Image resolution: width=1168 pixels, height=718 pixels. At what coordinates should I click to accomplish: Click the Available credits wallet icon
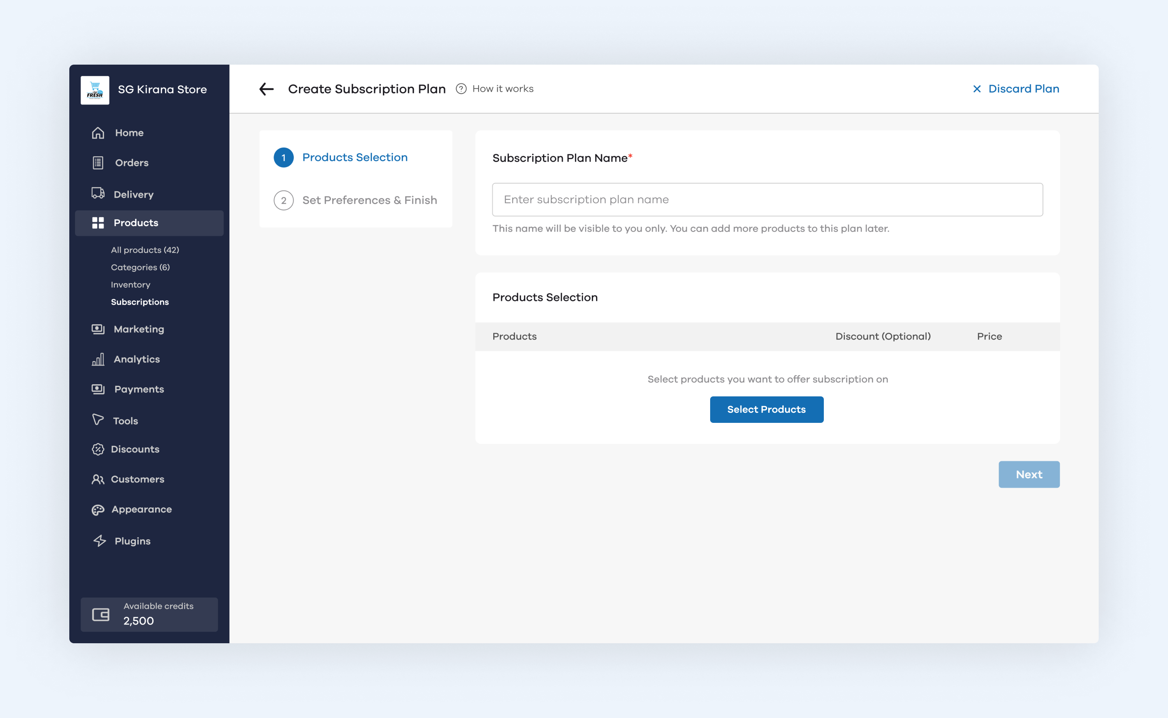point(101,614)
